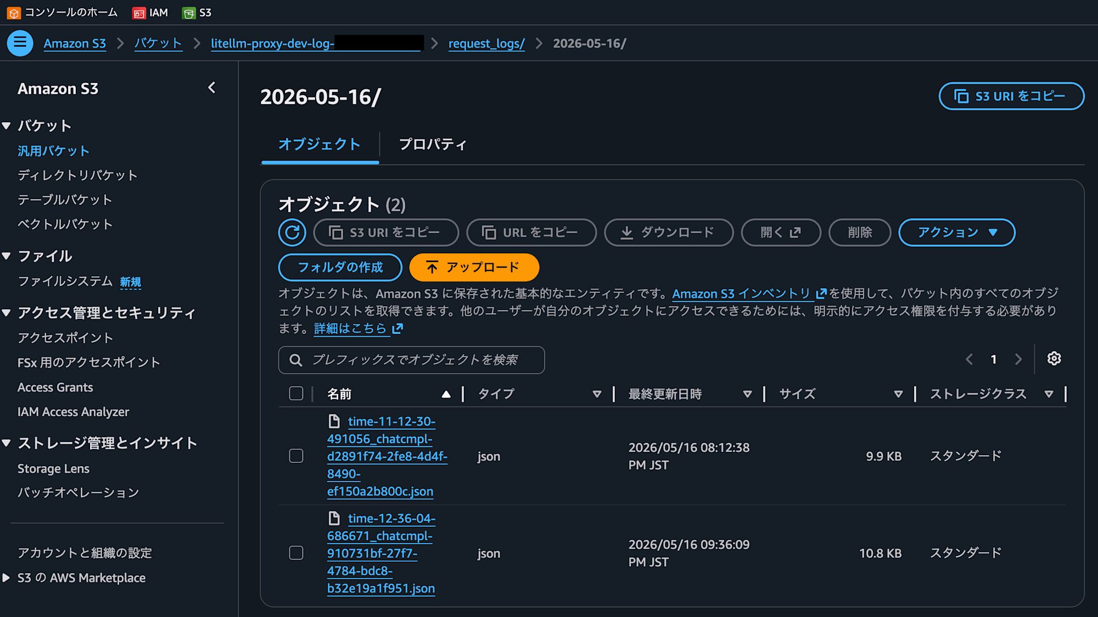Open ファイルシステム in sidebar
The image size is (1098, 617).
tap(65, 281)
